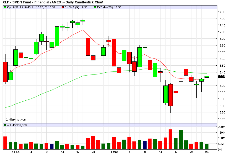Click the 16.70 price axis label

(222, 52)
